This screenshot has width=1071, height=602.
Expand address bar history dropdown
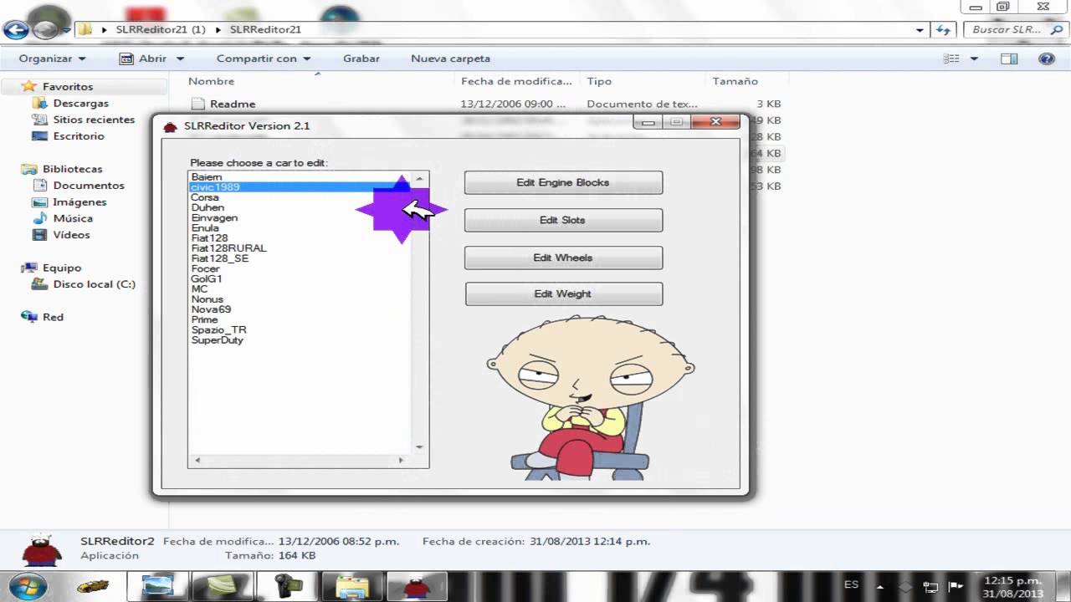coord(920,29)
